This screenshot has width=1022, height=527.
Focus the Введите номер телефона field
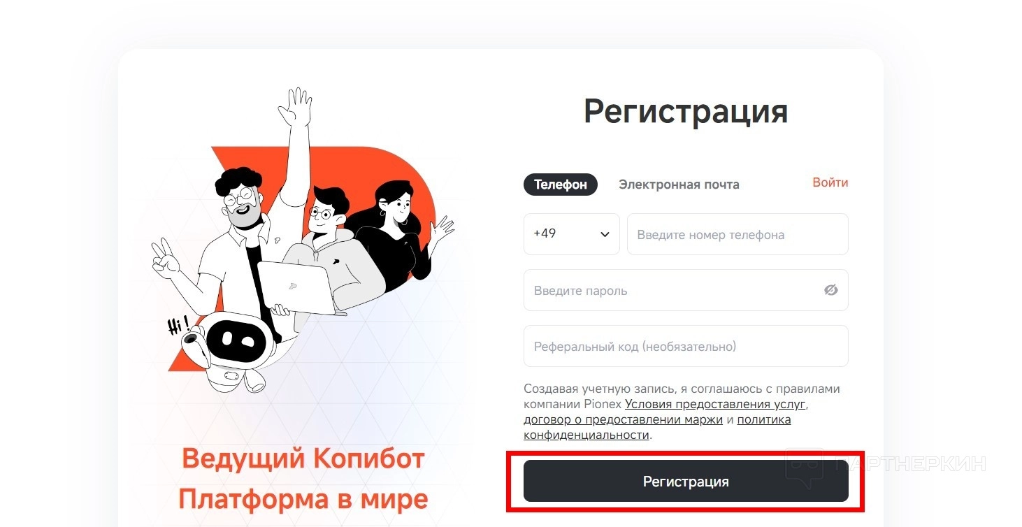(737, 234)
